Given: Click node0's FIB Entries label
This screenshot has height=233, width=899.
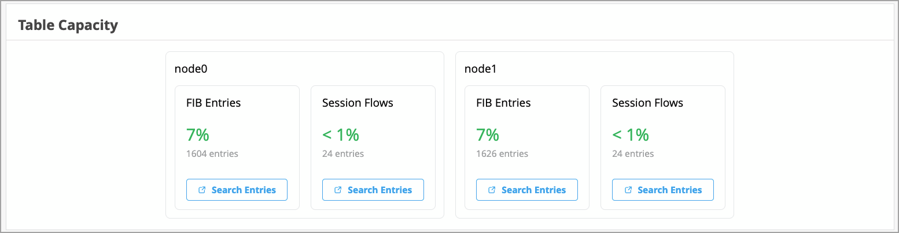Looking at the screenshot, I should (x=213, y=103).
